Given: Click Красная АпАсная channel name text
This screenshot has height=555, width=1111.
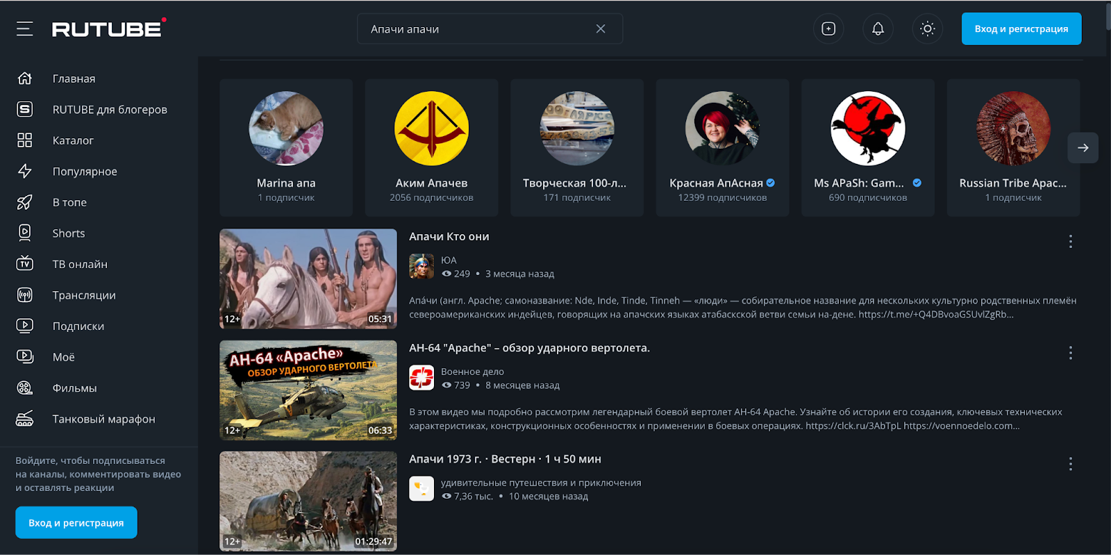Looking at the screenshot, I should [716, 183].
